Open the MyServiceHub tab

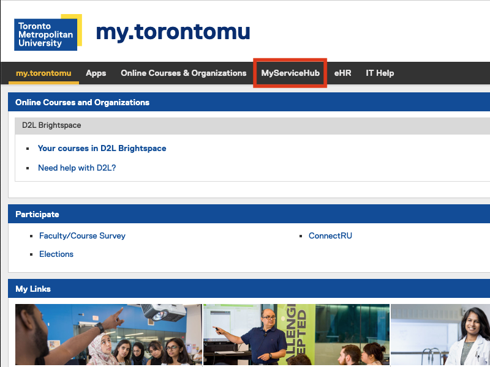coord(290,73)
